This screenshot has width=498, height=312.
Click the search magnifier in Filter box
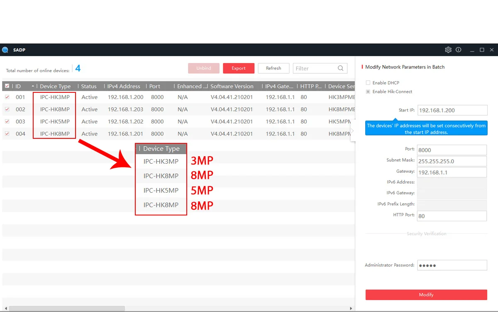tap(341, 68)
